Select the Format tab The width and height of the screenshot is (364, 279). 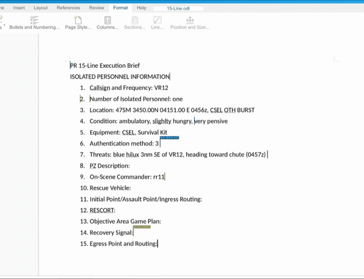[121, 8]
